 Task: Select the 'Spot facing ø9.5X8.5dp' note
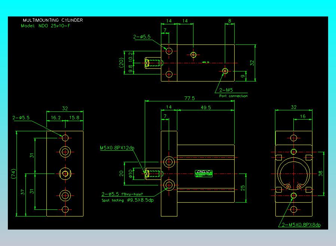click(x=128, y=200)
